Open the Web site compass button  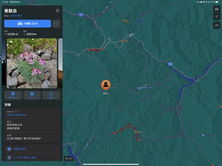pos(13,95)
